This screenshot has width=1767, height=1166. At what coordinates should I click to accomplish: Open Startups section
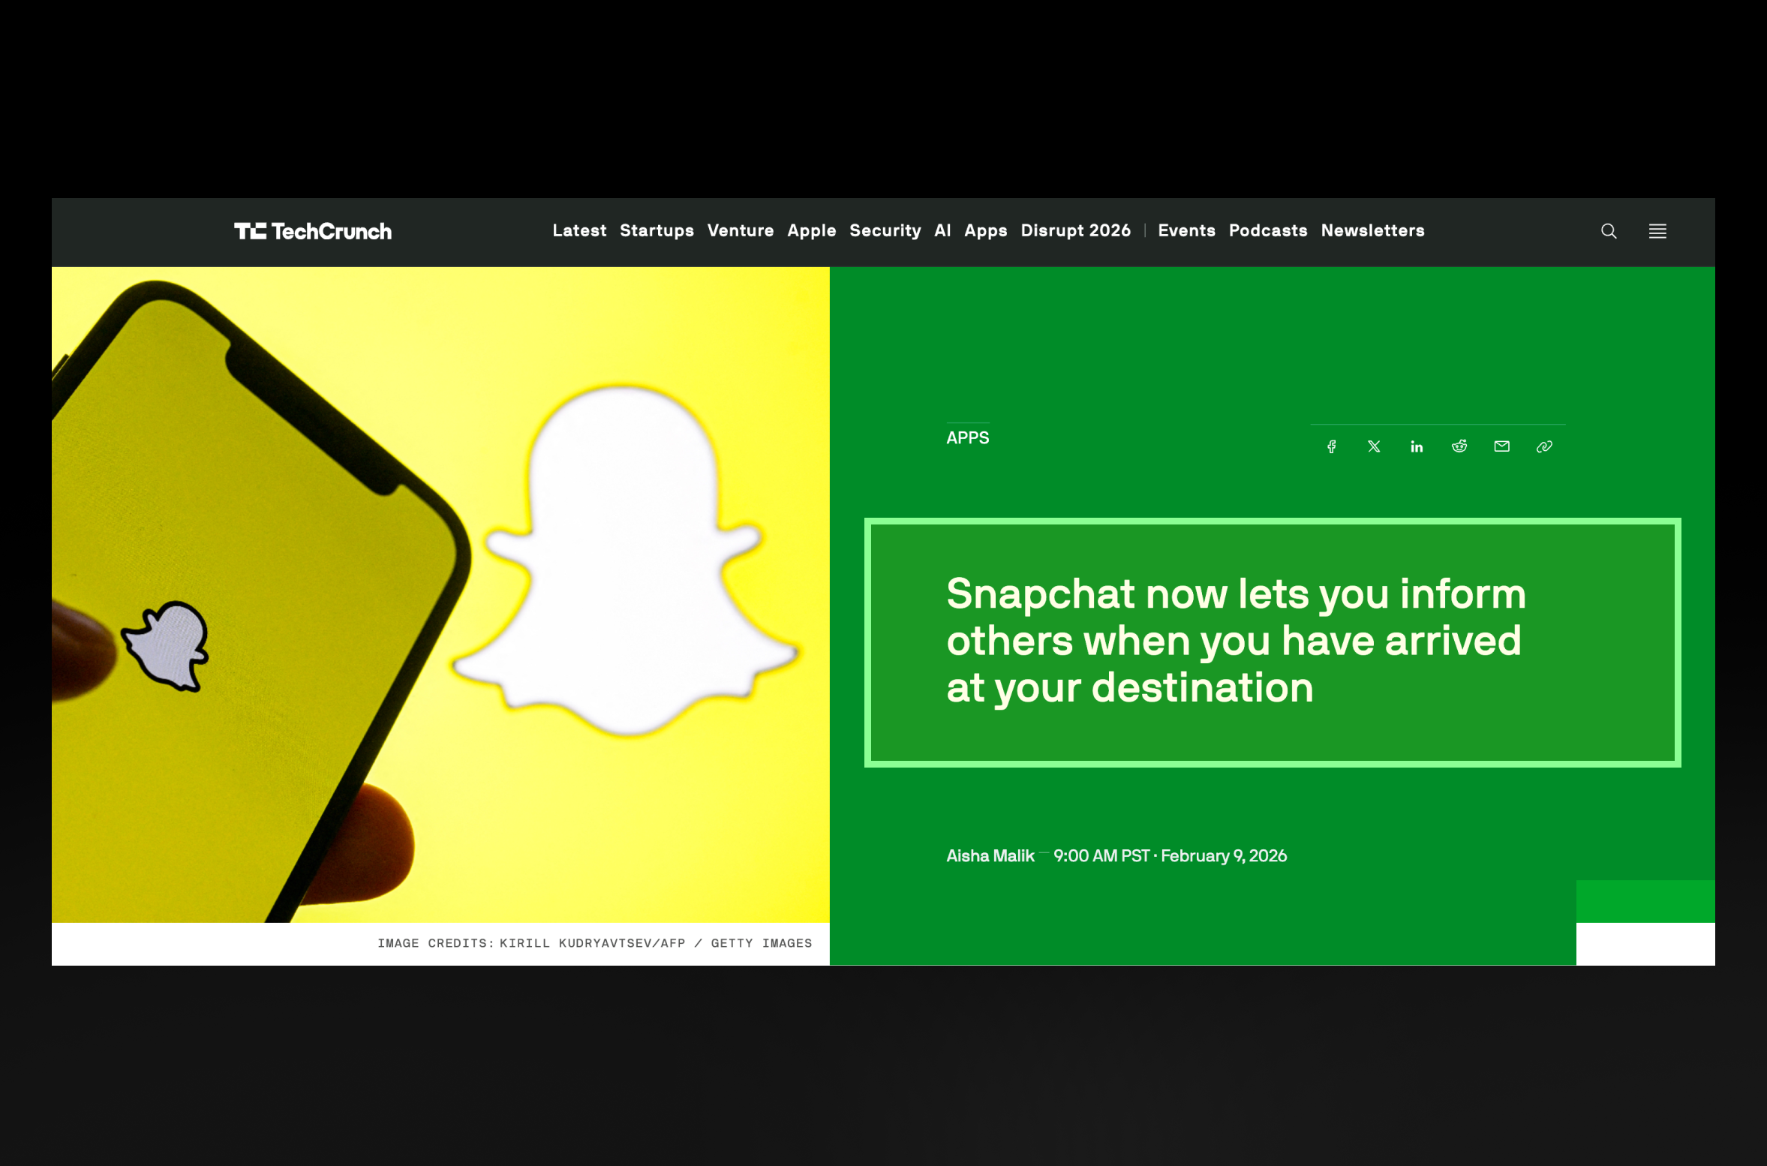point(657,230)
